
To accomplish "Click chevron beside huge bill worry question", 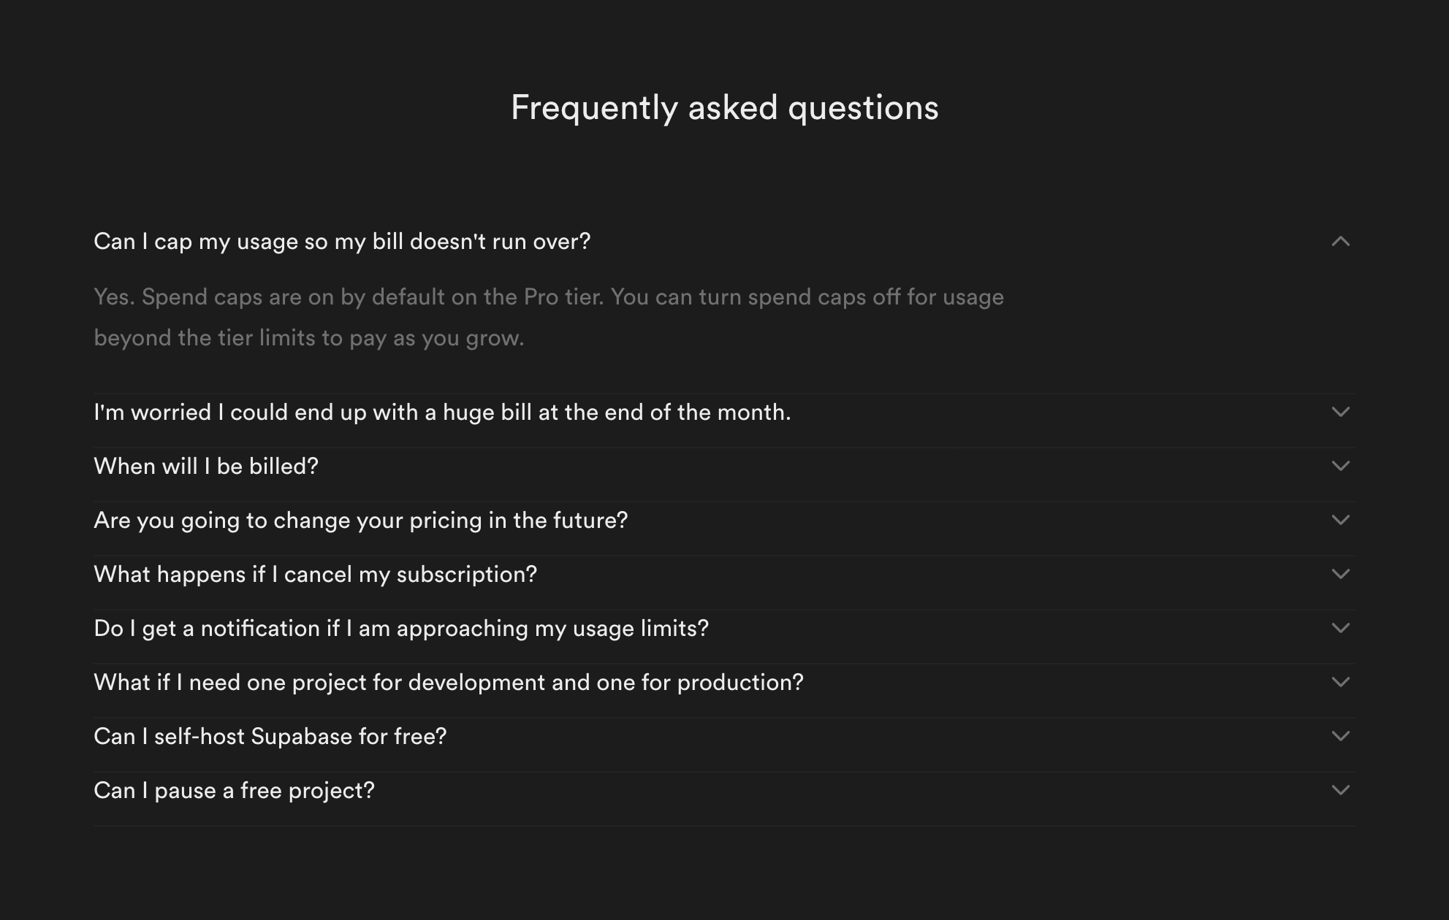I will click(x=1340, y=413).
